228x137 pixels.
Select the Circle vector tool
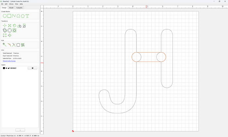pyautogui.click(x=5, y=16)
